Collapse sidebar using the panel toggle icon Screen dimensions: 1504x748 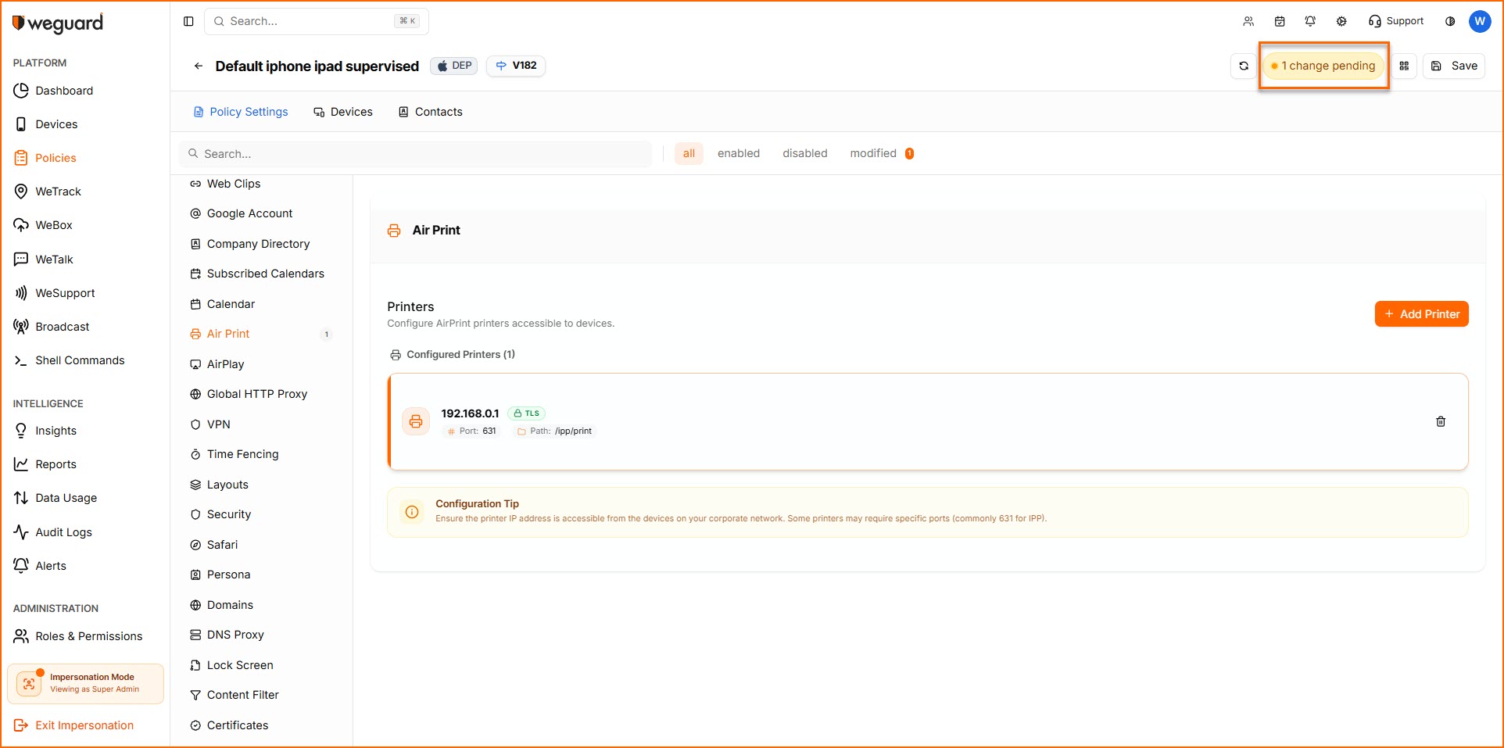pos(188,21)
